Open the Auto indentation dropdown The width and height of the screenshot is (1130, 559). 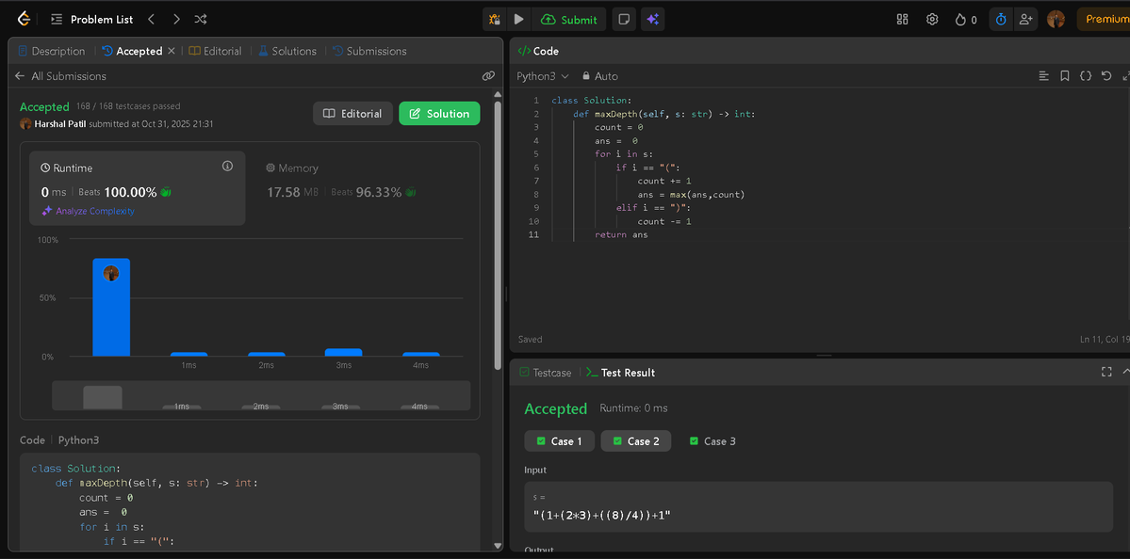point(599,76)
